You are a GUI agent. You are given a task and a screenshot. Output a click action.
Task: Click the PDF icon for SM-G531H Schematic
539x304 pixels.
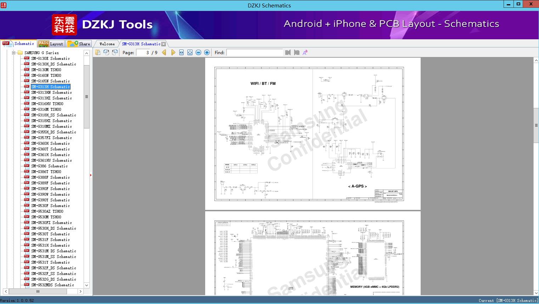point(27,245)
